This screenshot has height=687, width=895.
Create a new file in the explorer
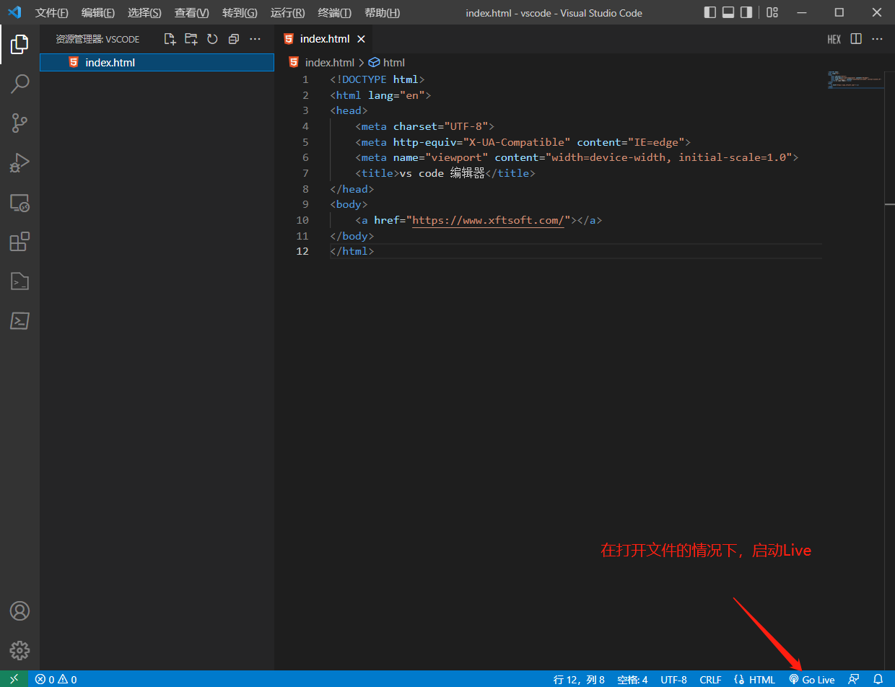[x=170, y=39]
